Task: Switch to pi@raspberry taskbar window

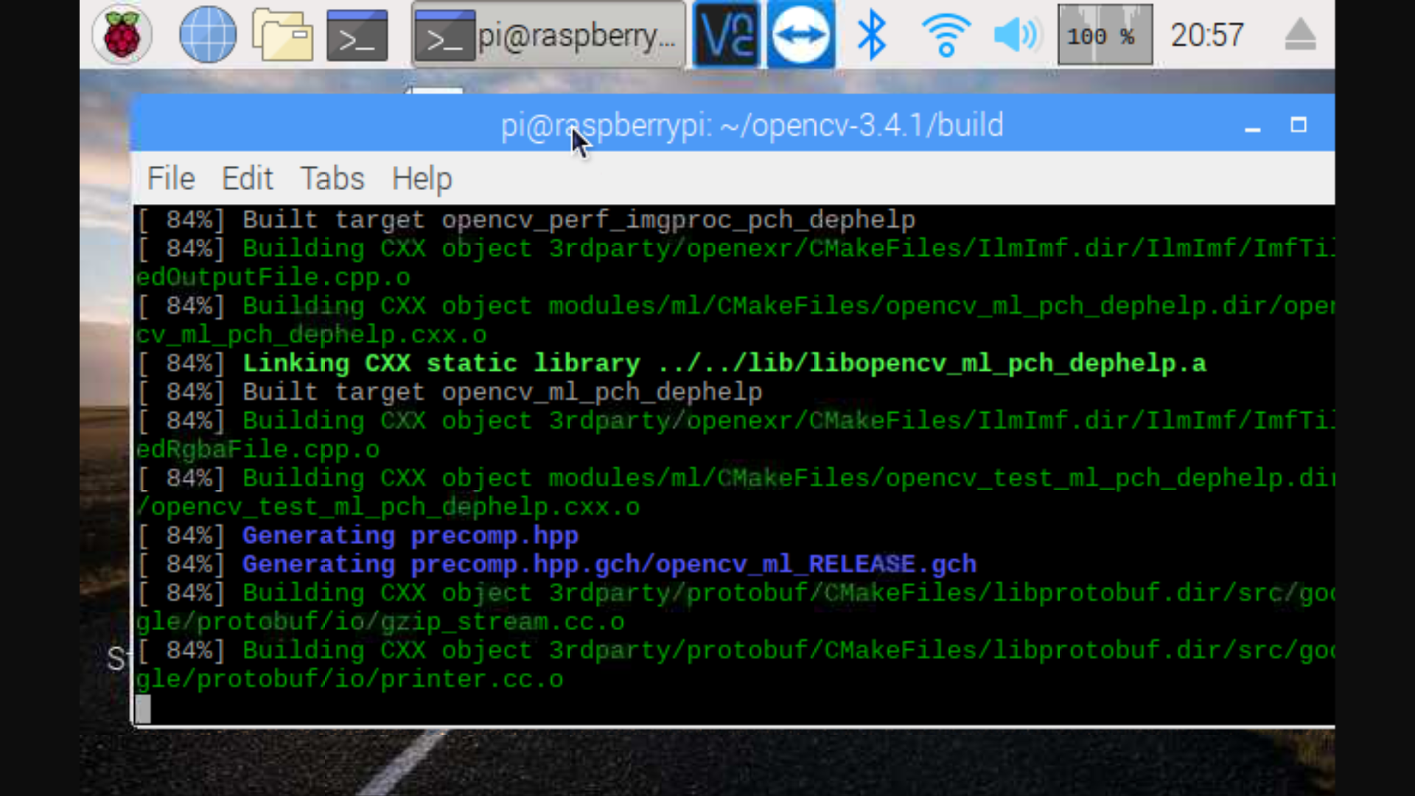Action: (548, 35)
